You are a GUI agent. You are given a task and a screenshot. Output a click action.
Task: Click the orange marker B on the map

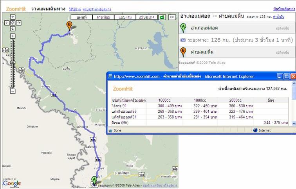pos(69,25)
